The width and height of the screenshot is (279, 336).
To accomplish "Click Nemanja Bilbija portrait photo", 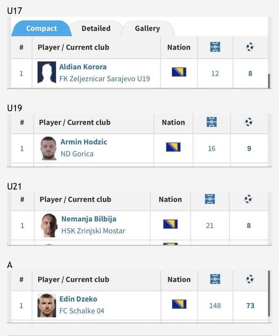I will pyautogui.click(x=49, y=225).
